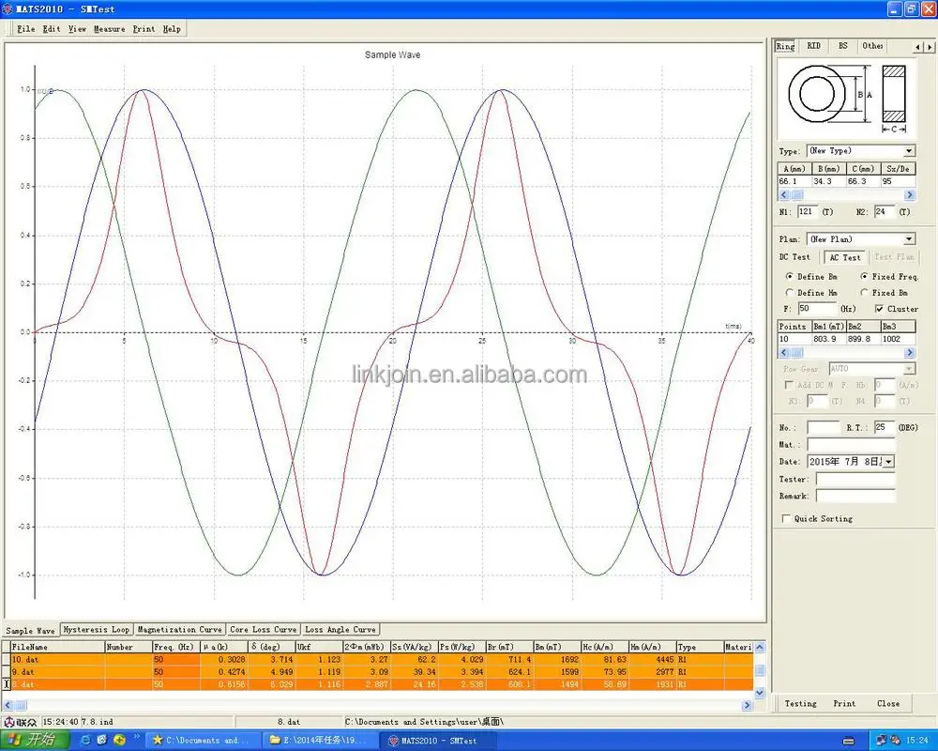
Task: Enable the Cluster checkbox
Action: pyautogui.click(x=879, y=308)
